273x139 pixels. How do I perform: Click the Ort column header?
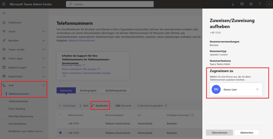point(139,115)
